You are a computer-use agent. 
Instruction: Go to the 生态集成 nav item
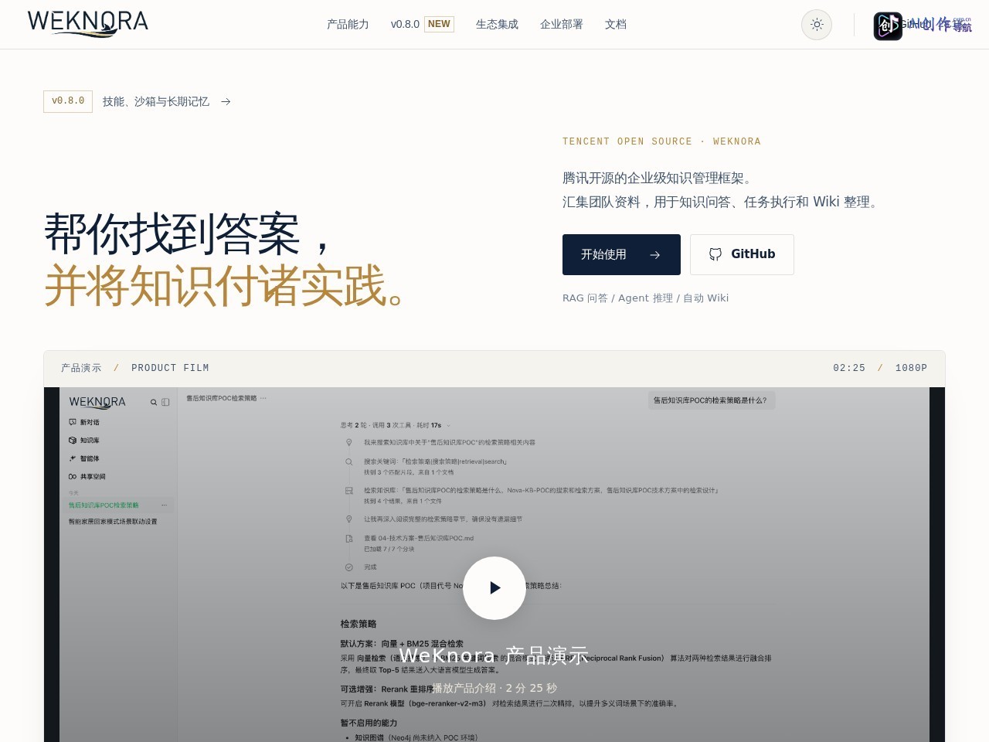click(497, 25)
